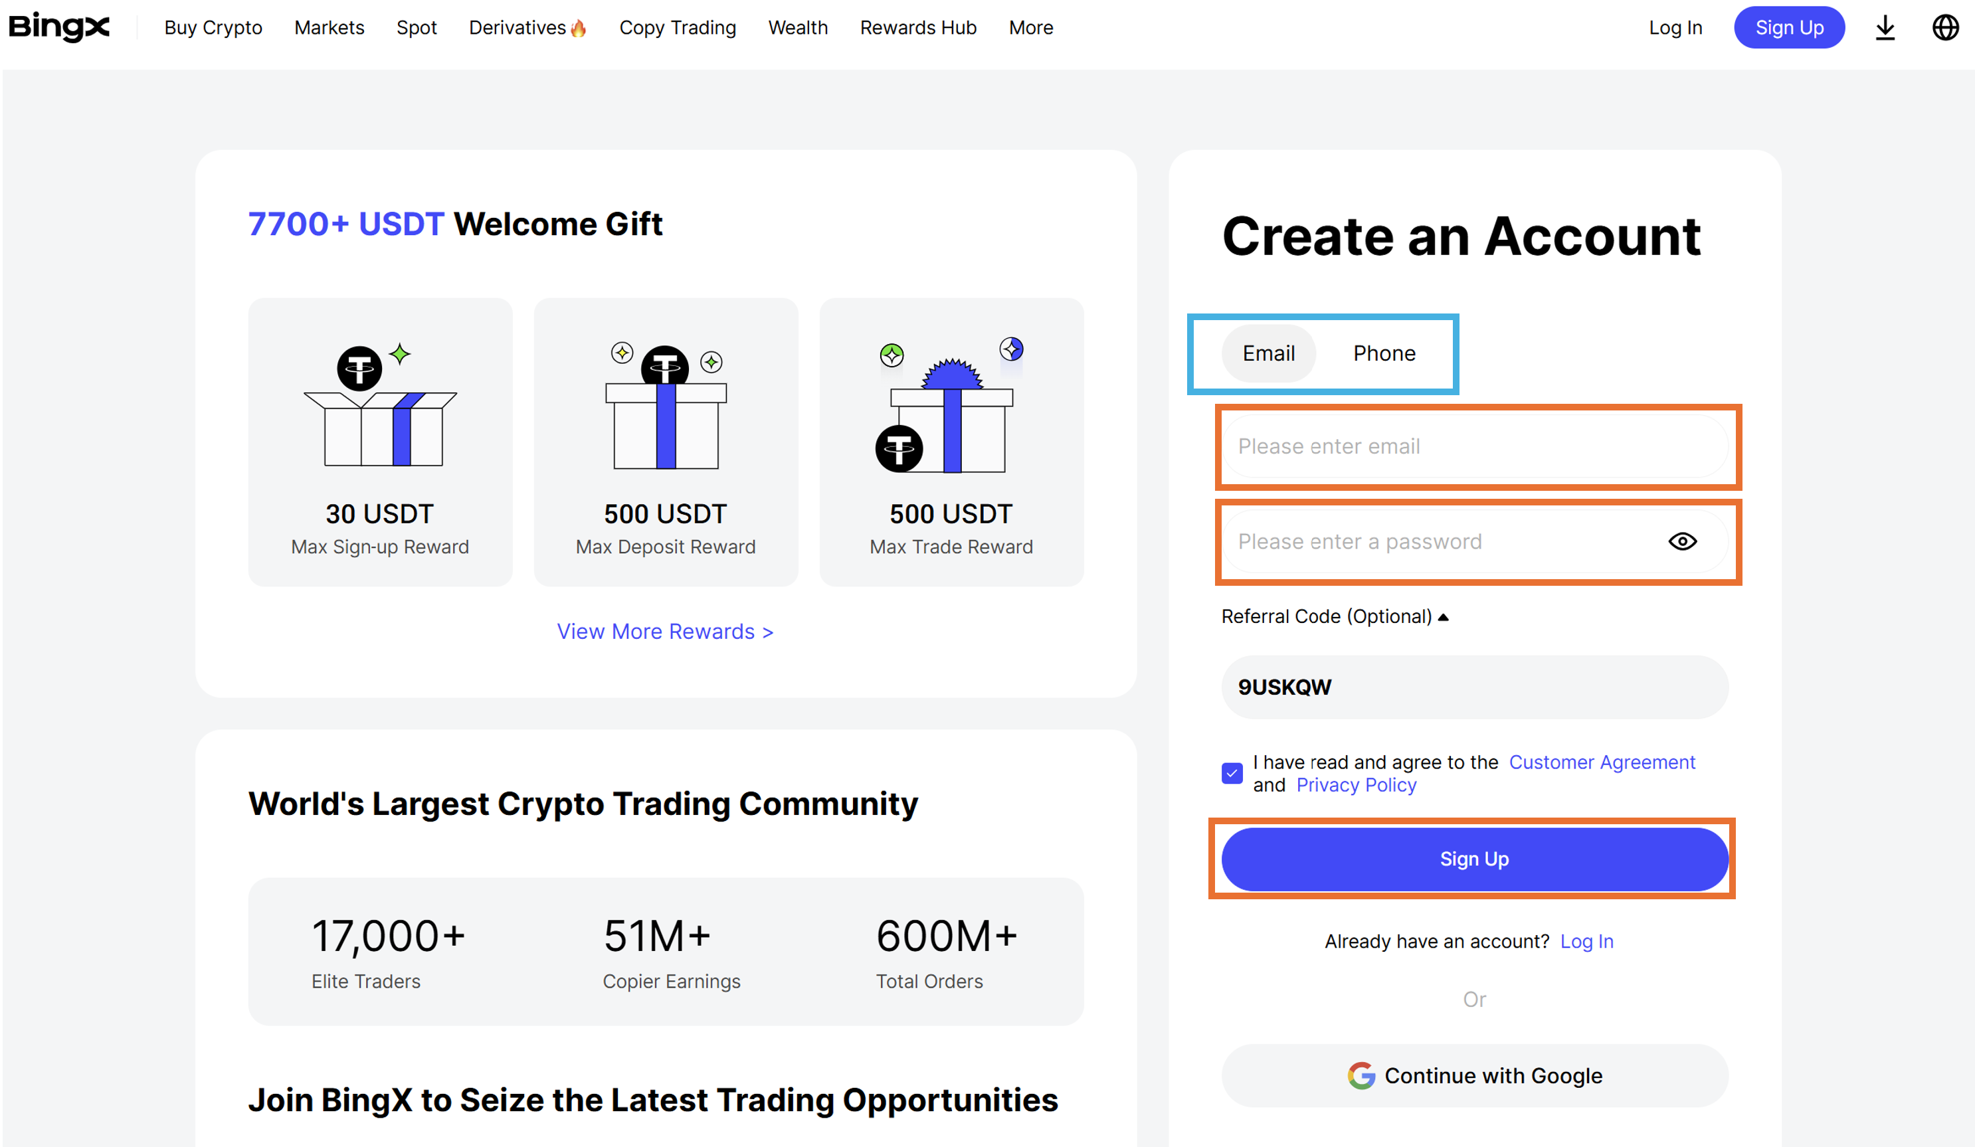Open the Customer Agreement link
The width and height of the screenshot is (1975, 1147).
pyautogui.click(x=1602, y=762)
